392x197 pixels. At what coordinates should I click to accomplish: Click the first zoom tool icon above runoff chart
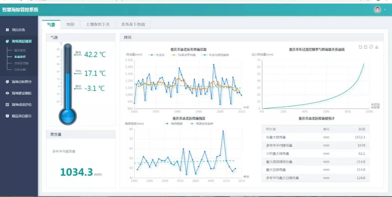click(360, 47)
